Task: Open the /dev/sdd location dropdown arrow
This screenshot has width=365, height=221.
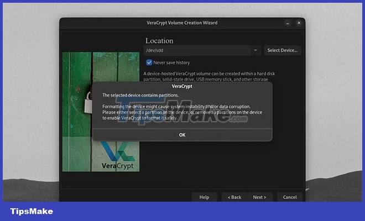Action: [x=255, y=50]
